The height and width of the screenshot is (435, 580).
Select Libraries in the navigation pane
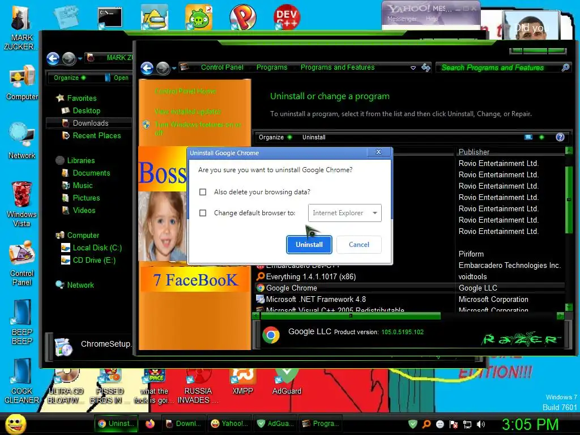80,160
